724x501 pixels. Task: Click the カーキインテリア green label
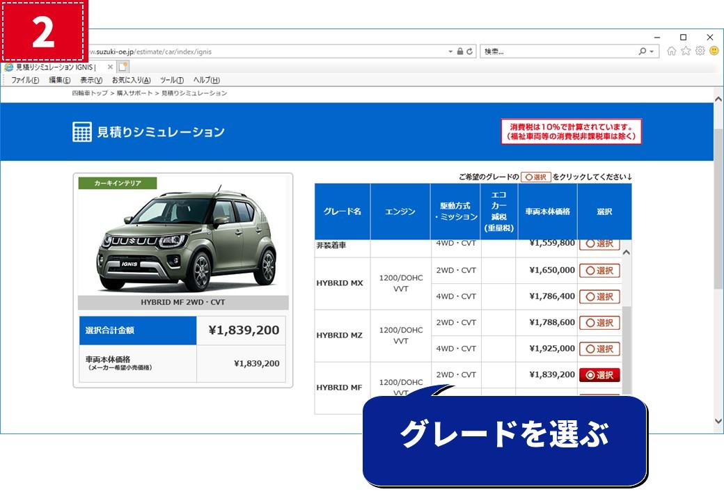pyautogui.click(x=117, y=183)
